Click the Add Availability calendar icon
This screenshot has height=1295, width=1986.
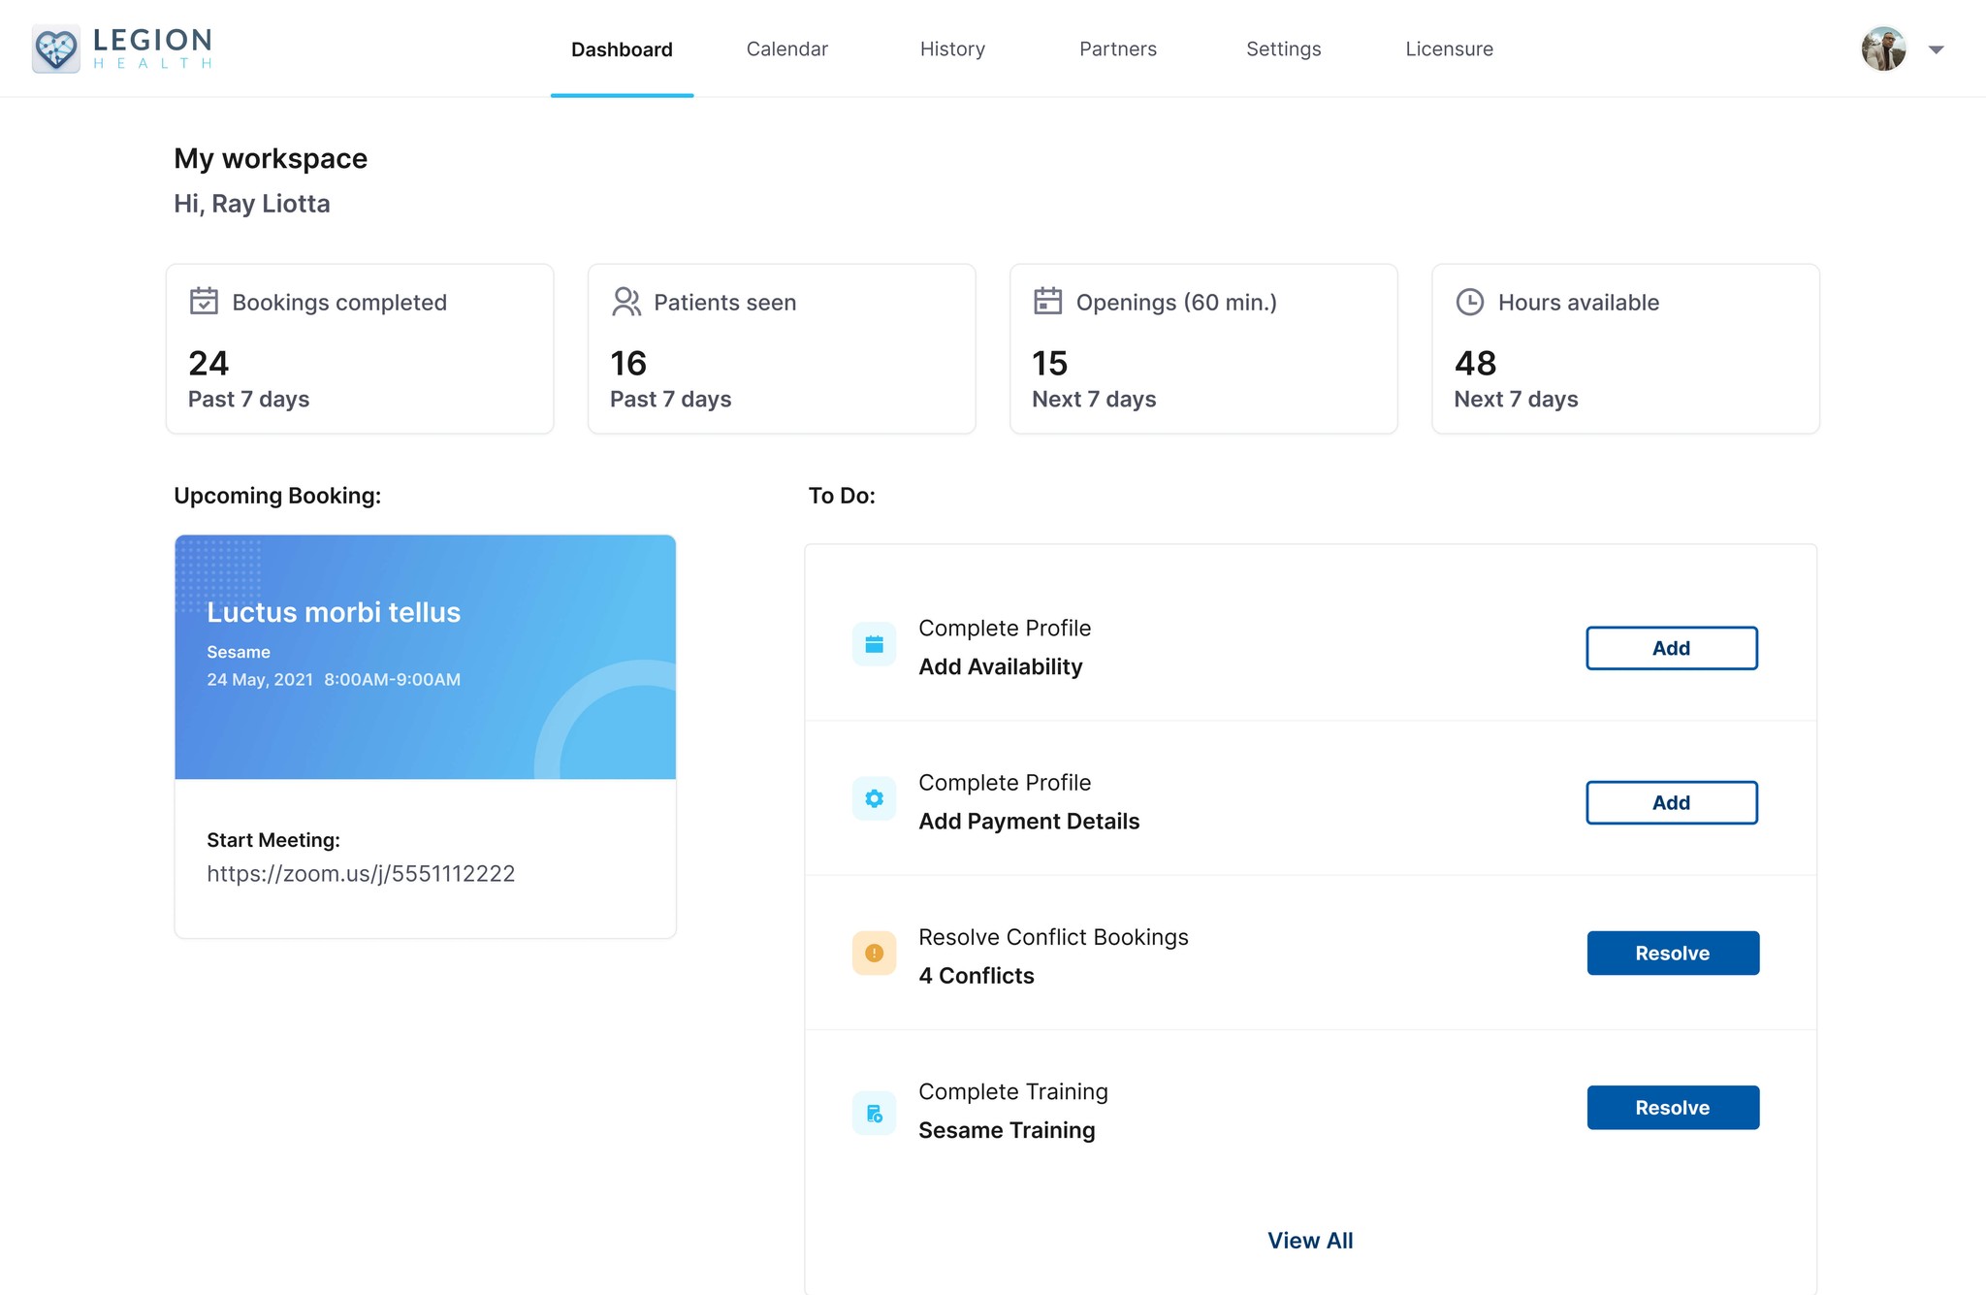874,645
